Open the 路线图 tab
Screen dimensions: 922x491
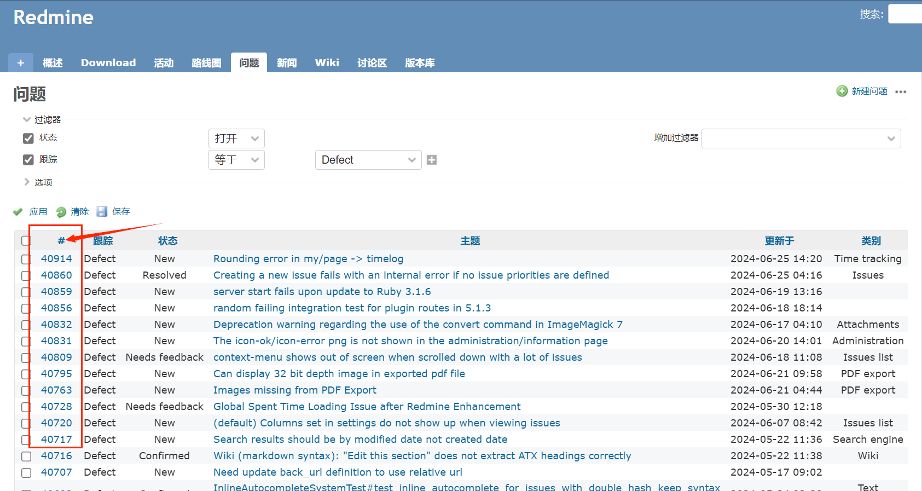point(206,63)
